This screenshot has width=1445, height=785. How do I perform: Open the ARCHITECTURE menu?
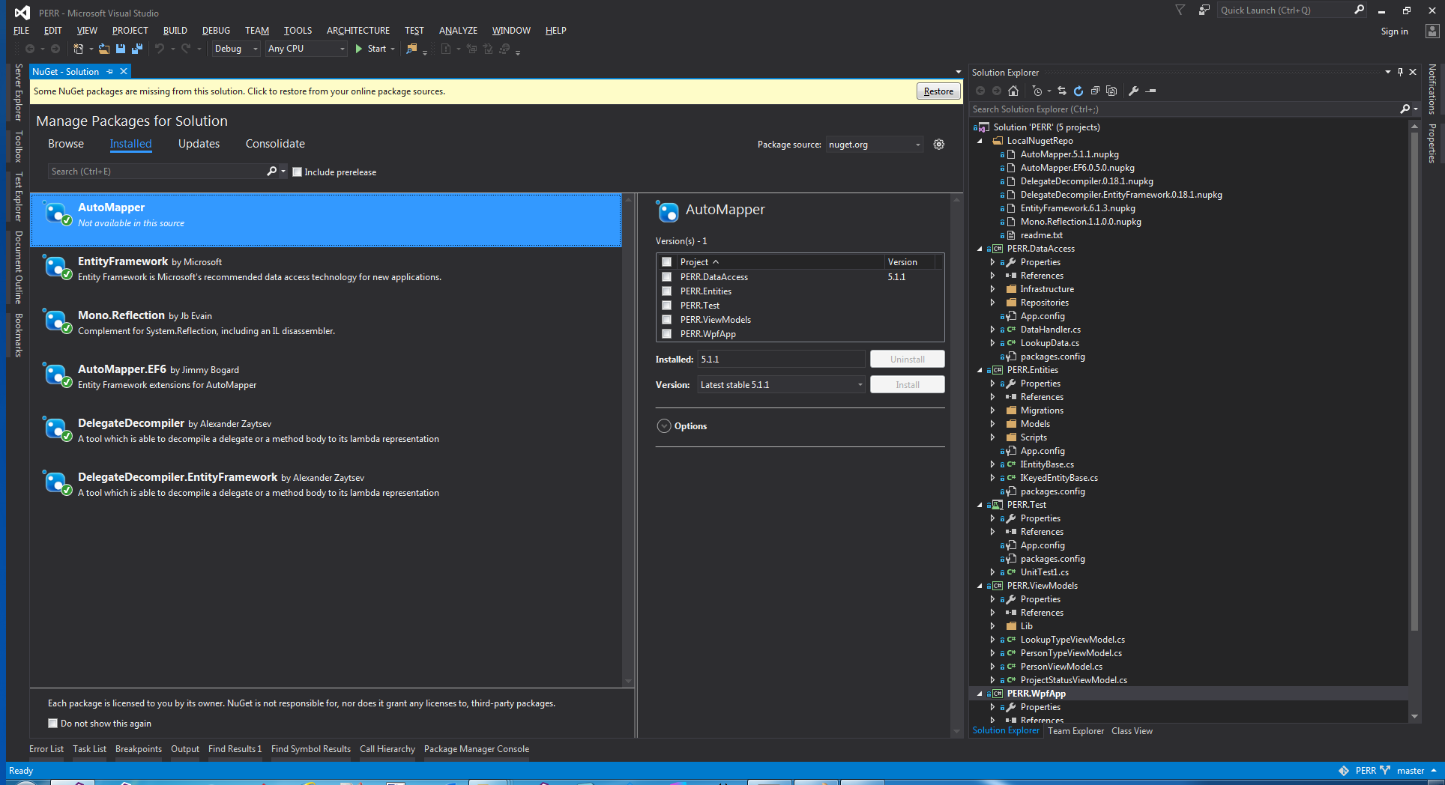(358, 31)
